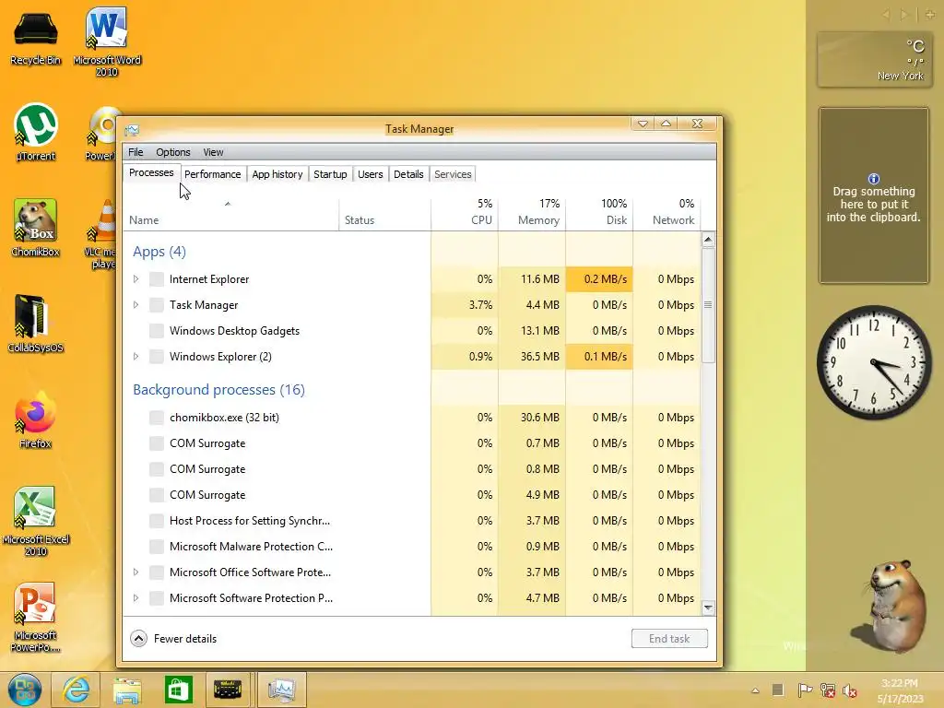The height and width of the screenshot is (708, 944).
Task: Expand the Internet Explorer process group
Action: point(136,279)
